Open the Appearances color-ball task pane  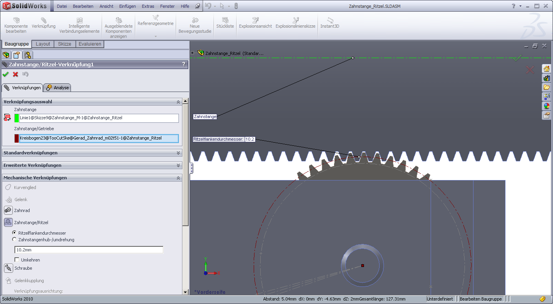(x=546, y=106)
